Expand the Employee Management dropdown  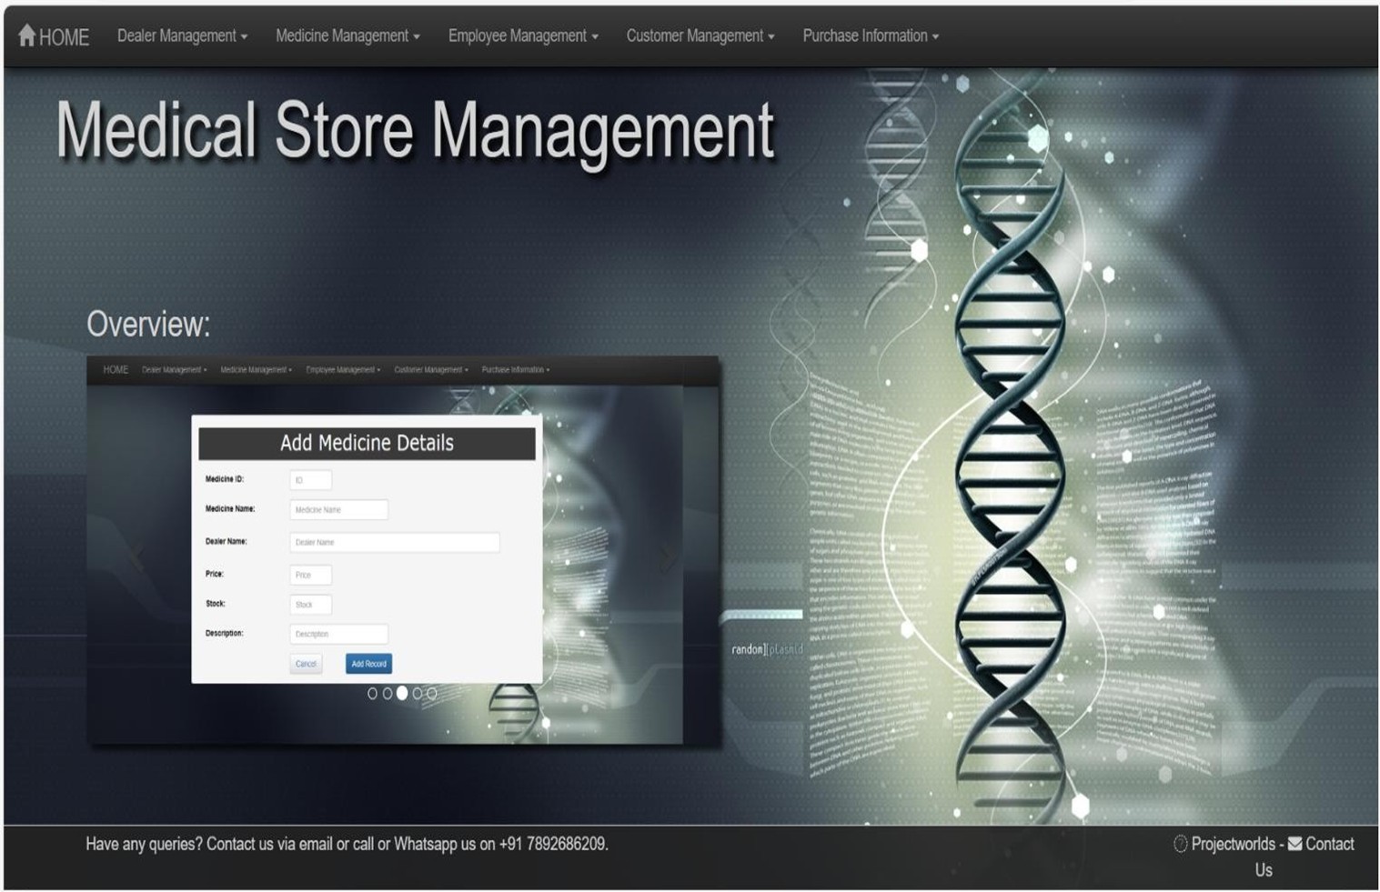(523, 36)
